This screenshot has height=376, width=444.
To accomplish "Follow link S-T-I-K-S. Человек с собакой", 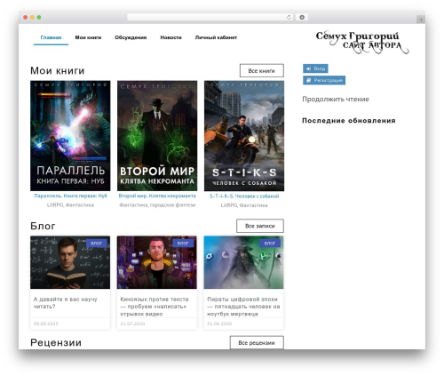I will (x=244, y=196).
